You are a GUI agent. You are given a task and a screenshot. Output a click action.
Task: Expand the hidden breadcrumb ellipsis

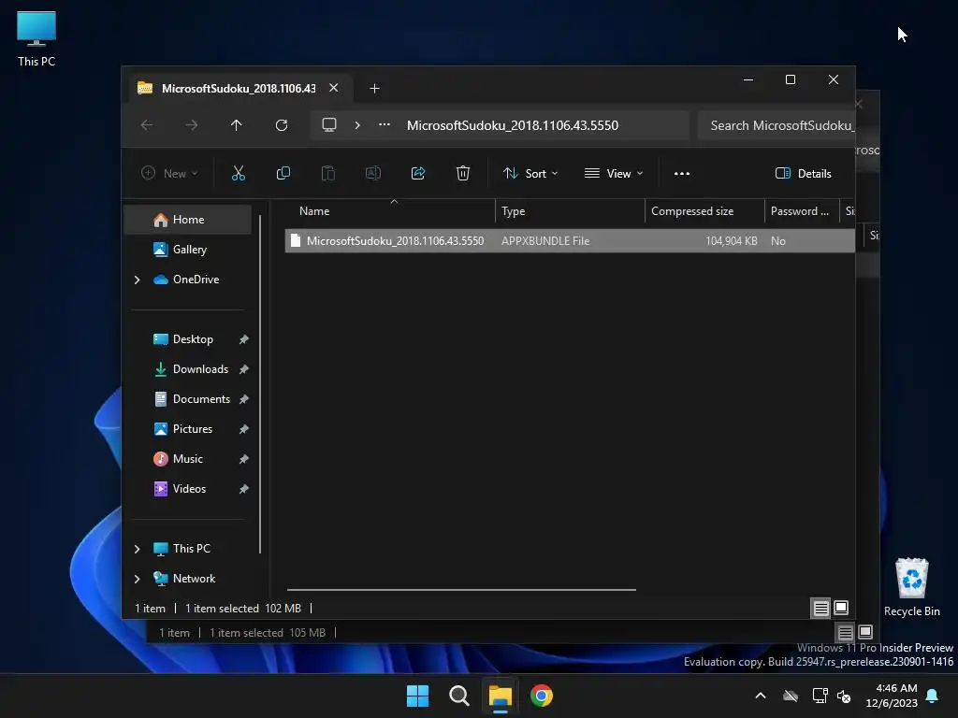pyautogui.click(x=385, y=124)
